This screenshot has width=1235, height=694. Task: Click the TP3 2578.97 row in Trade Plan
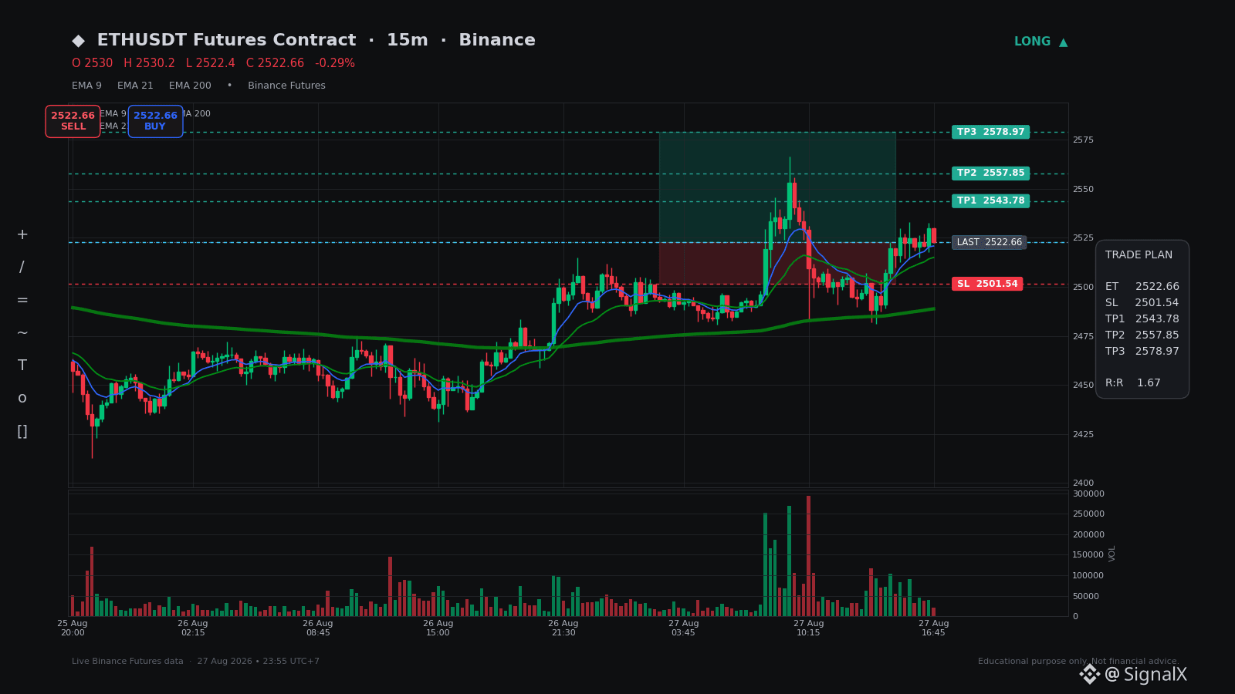pyautogui.click(x=1142, y=352)
